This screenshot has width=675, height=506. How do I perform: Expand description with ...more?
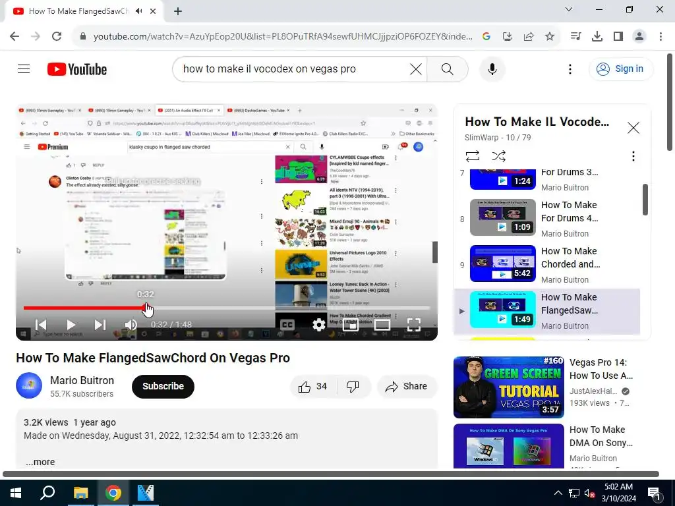(x=40, y=462)
